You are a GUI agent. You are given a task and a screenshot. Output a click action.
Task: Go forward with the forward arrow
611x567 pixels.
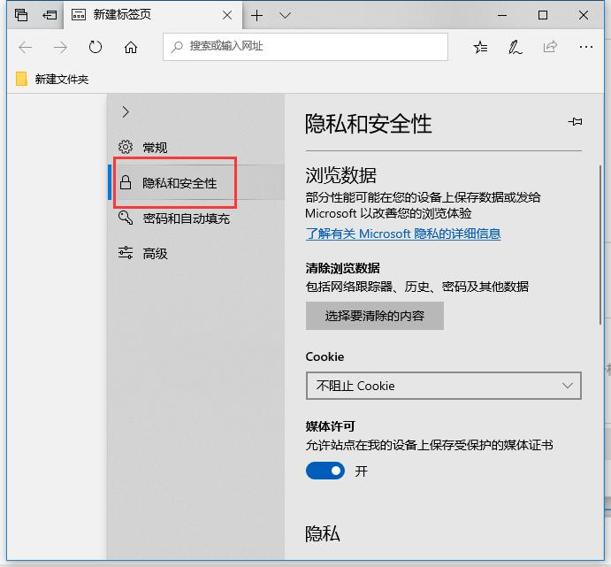[x=60, y=48]
